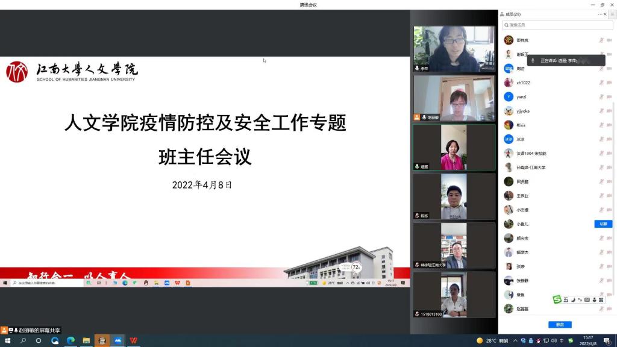The height and width of the screenshot is (347, 617).
Task: Open File Explorer from the taskbar
Action: tap(86, 340)
